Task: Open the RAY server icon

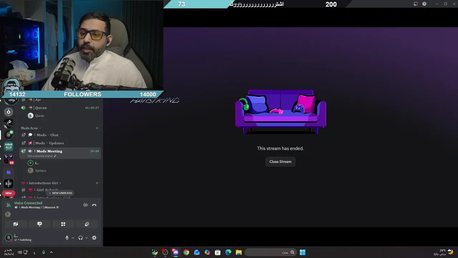Action: click(9, 183)
